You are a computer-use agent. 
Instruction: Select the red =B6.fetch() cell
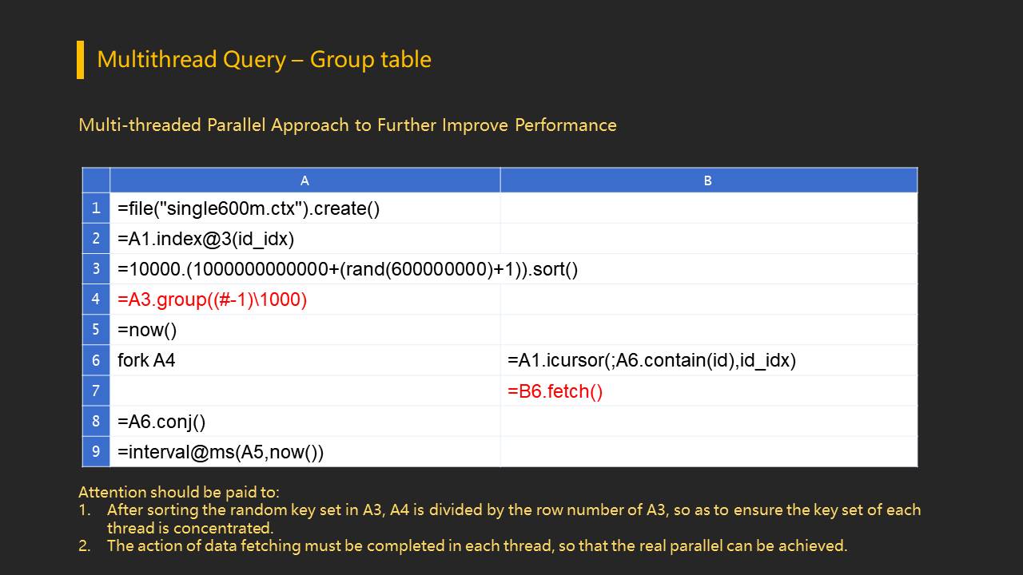[x=555, y=391]
